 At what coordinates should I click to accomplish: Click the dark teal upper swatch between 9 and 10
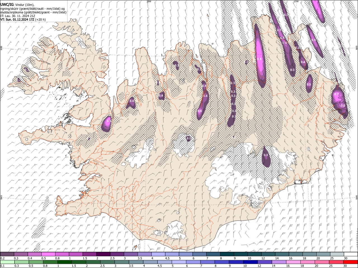coord(241,254)
